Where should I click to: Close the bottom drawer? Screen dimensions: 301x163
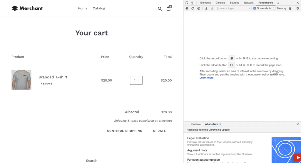(x=297, y=124)
